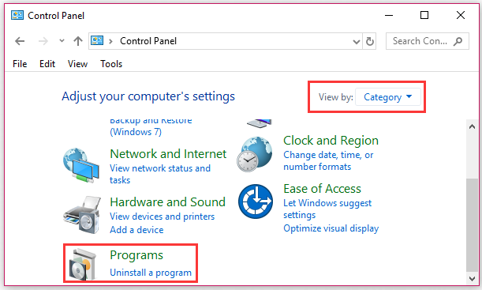This screenshot has width=482, height=290.
Task: Click the Clock and Region globe icon
Action: (255, 154)
